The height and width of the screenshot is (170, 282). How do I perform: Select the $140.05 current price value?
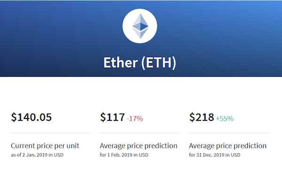point(31,117)
